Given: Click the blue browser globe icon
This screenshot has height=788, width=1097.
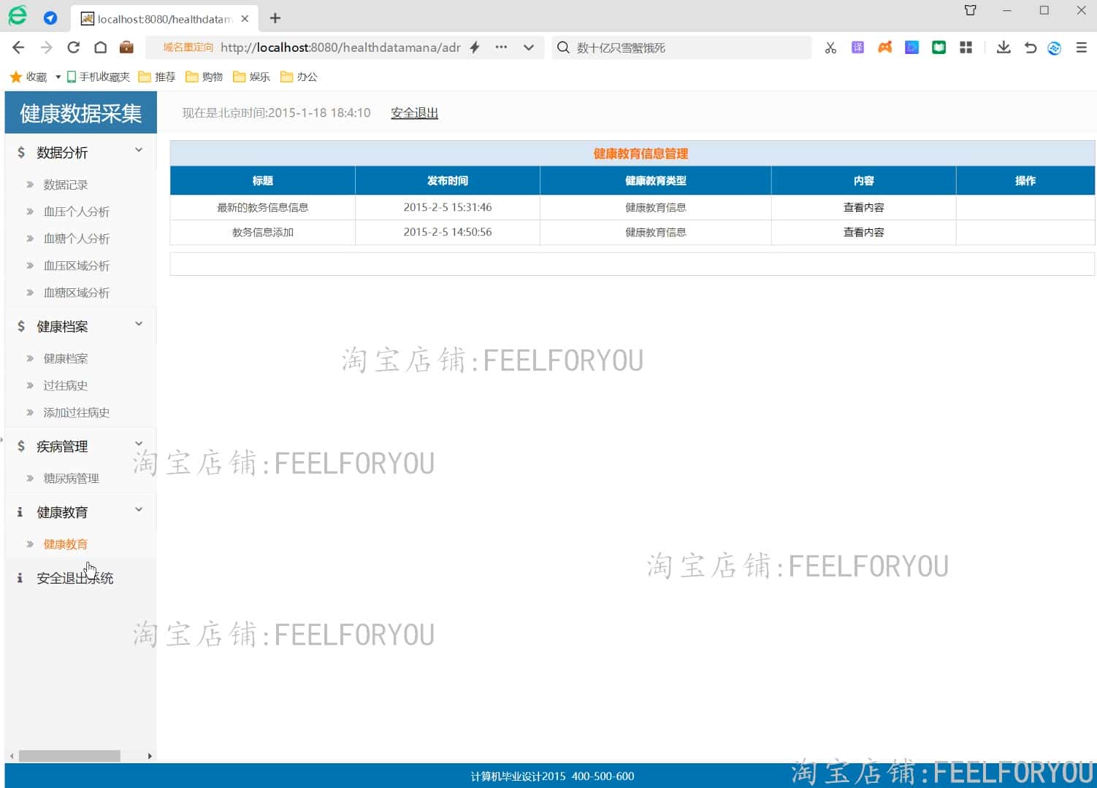Looking at the screenshot, I should pyautogui.click(x=1054, y=48).
